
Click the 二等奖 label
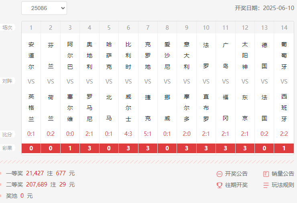coord(14,185)
